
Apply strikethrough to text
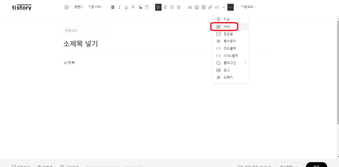[x=133, y=7]
